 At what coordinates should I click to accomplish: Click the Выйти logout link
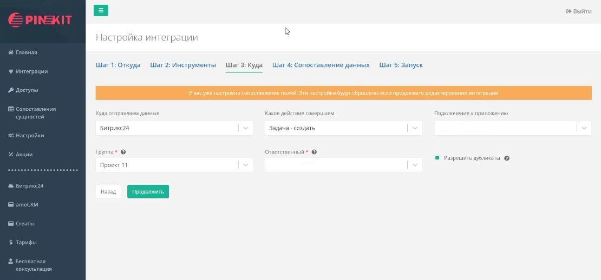tap(578, 11)
